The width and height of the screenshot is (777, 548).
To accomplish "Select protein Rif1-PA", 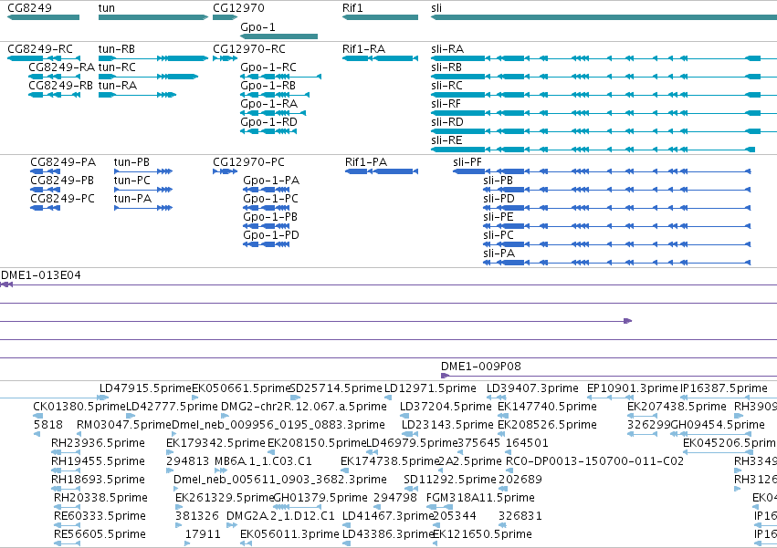I will (382, 171).
